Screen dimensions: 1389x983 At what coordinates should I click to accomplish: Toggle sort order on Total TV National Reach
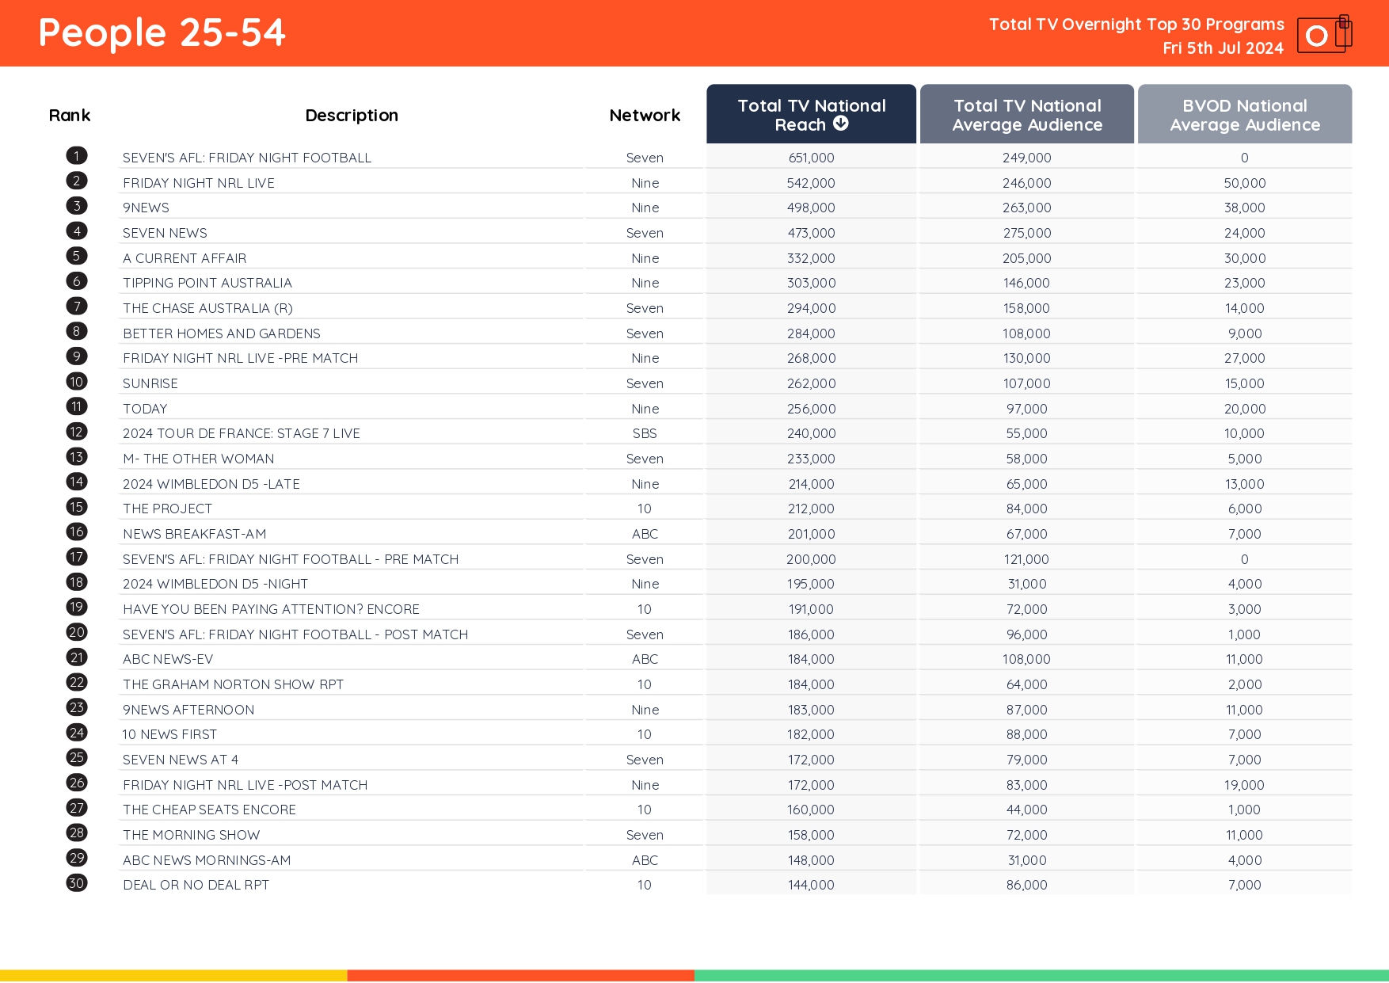811,114
